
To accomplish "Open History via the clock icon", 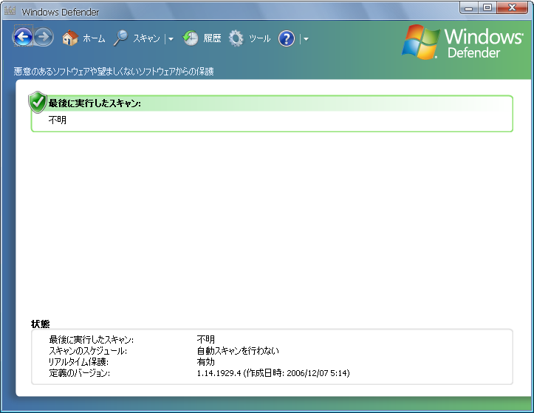I will 191,38.
